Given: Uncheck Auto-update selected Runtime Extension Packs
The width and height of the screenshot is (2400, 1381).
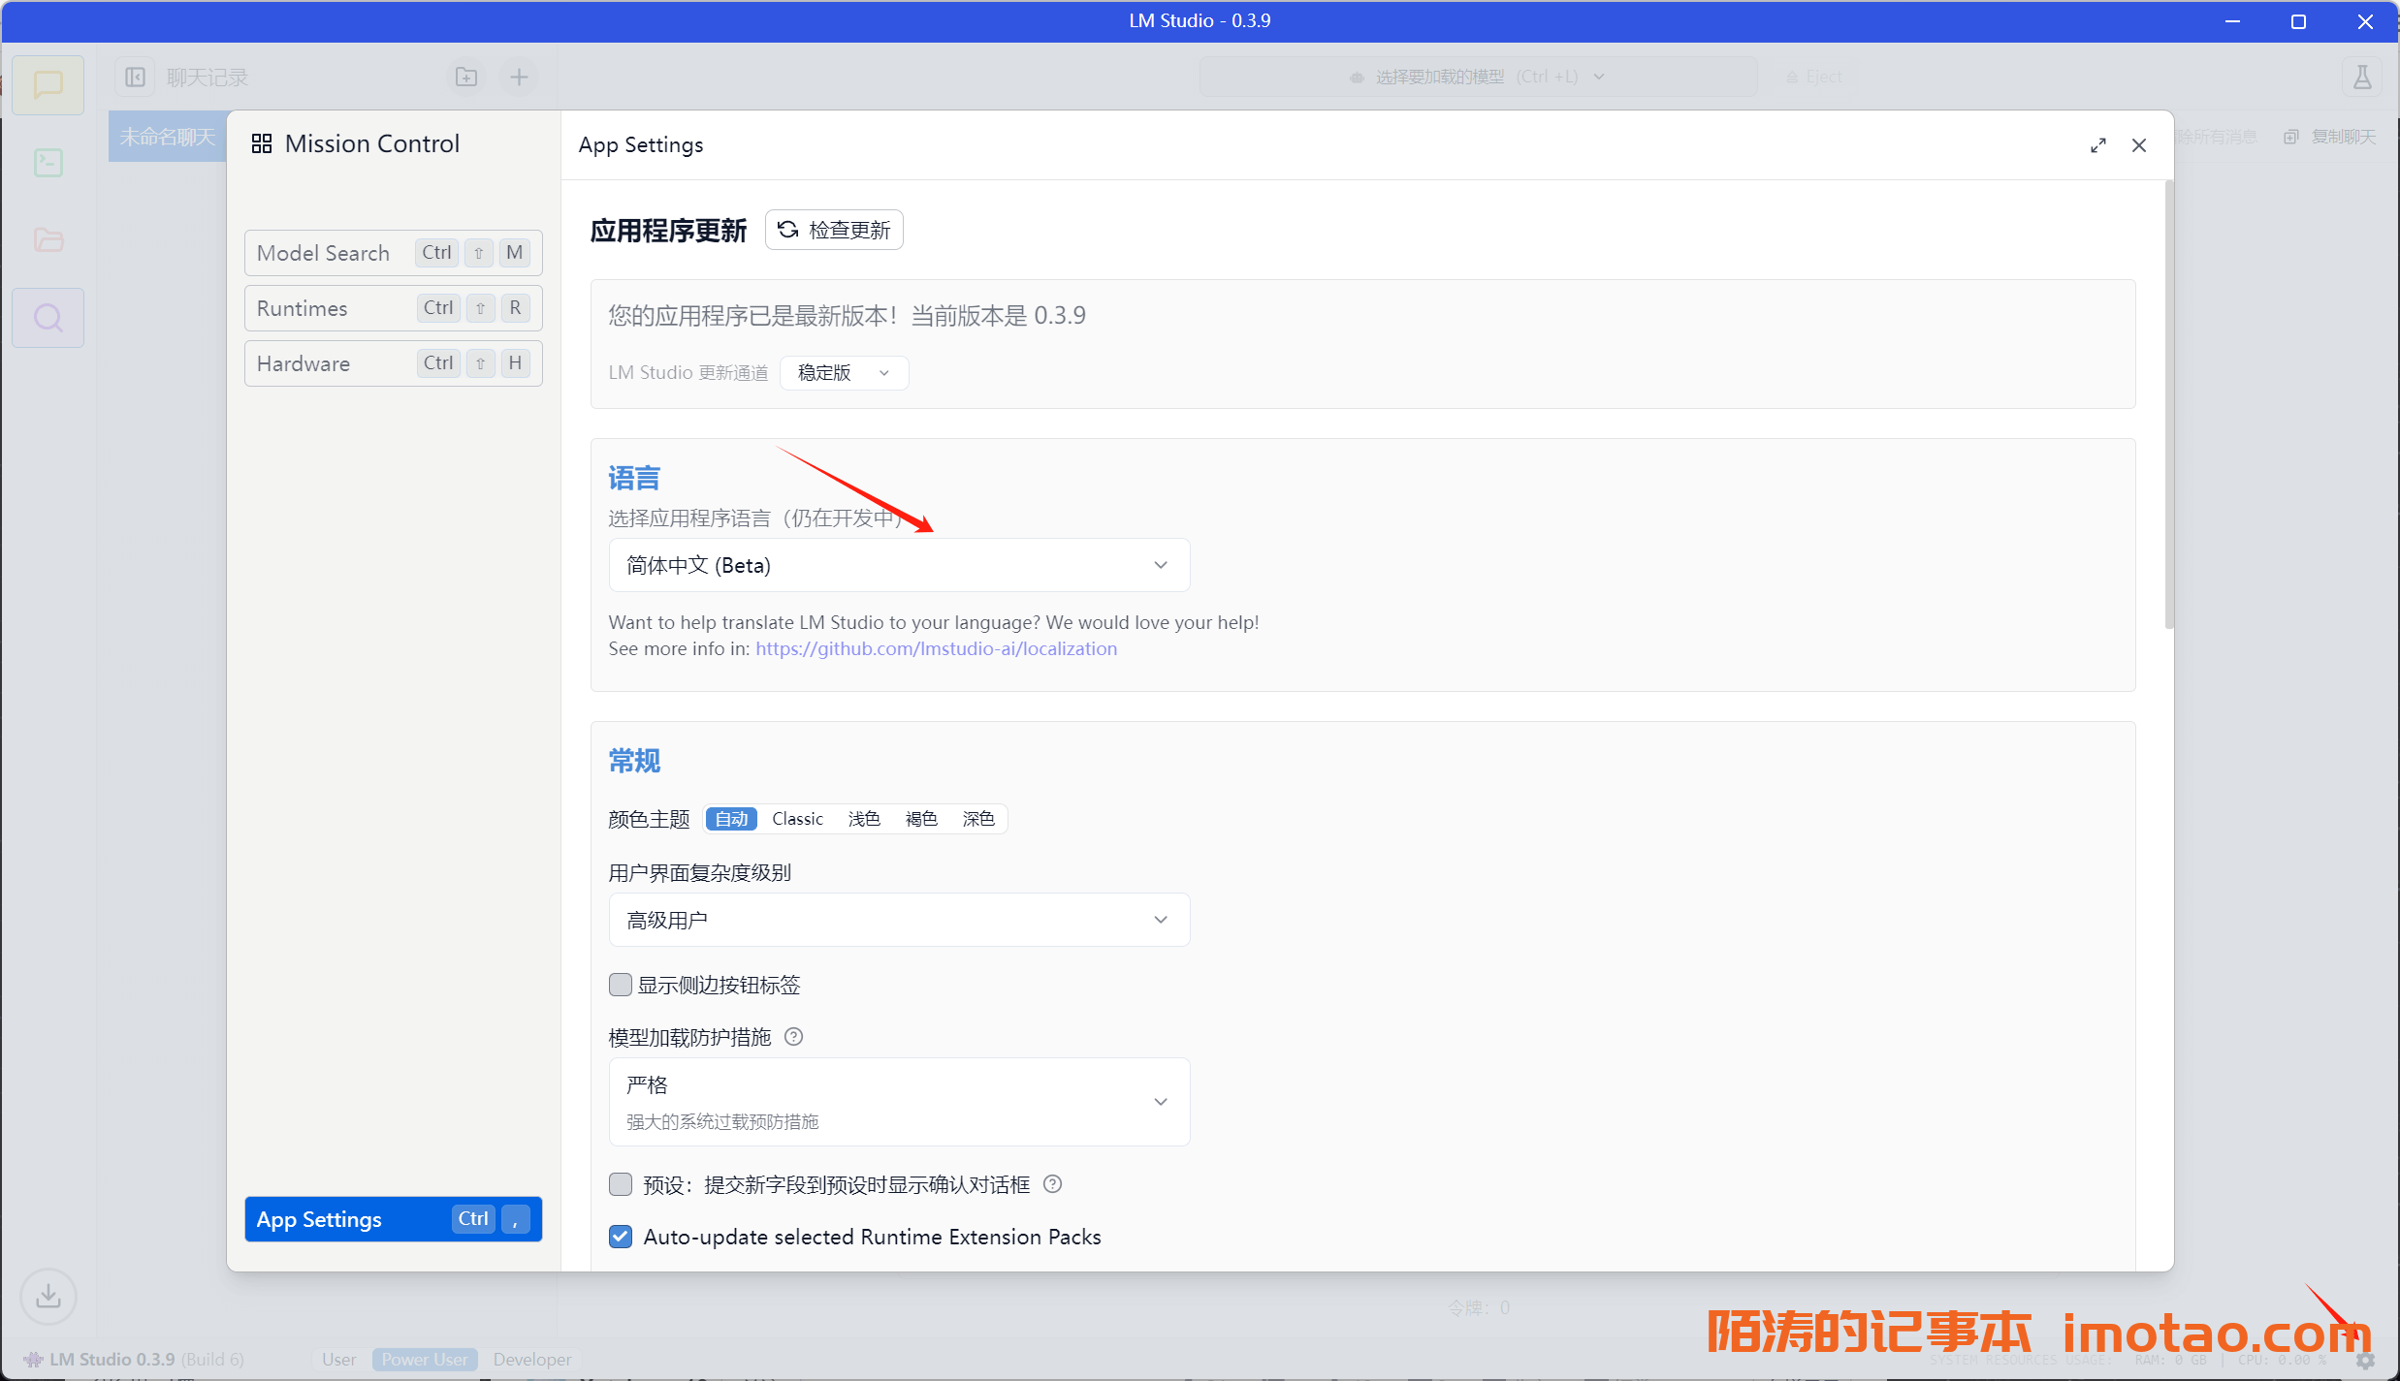Looking at the screenshot, I should [621, 1237].
